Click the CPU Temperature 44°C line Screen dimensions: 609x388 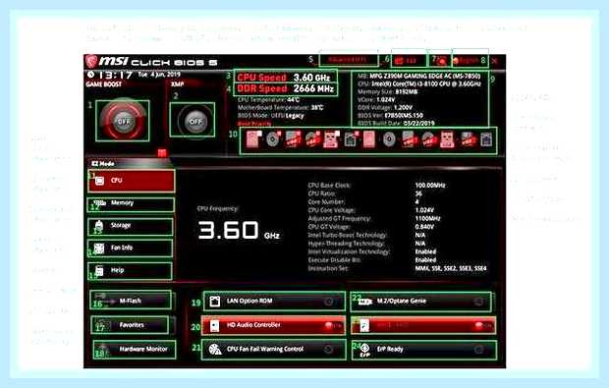coord(269,100)
